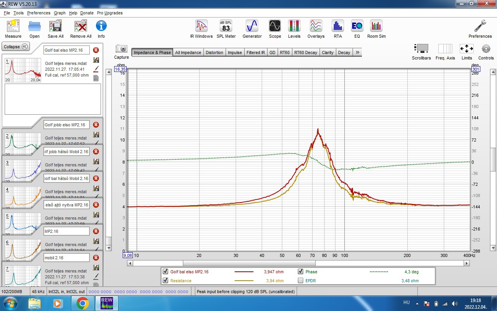
Task: Click the graph horizontal scrollbar left arrow
Action: [130, 263]
